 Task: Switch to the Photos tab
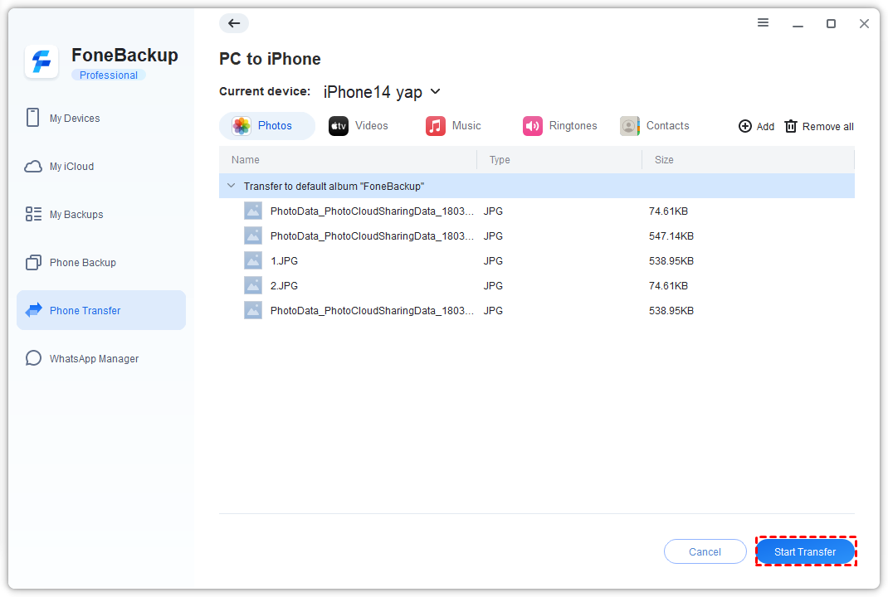pos(266,126)
